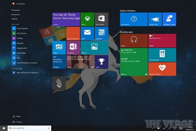Open Settings in the Most used list
The height and width of the screenshot is (131, 196).
tap(17, 38)
